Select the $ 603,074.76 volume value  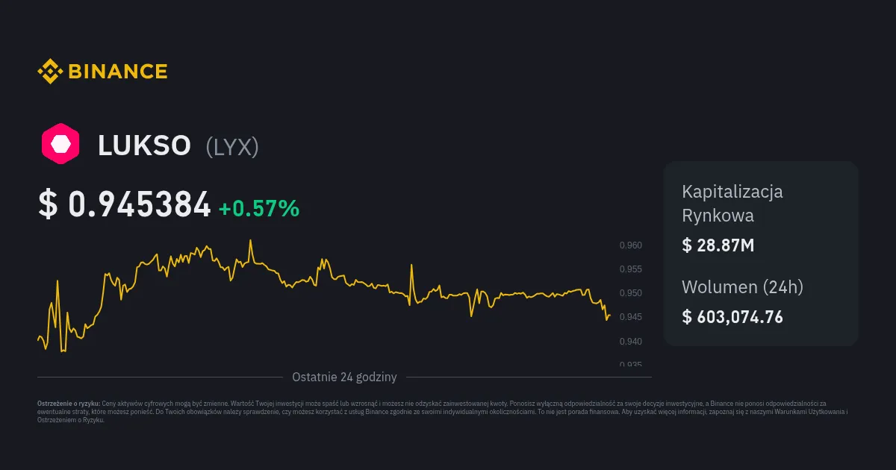pyautogui.click(x=732, y=317)
